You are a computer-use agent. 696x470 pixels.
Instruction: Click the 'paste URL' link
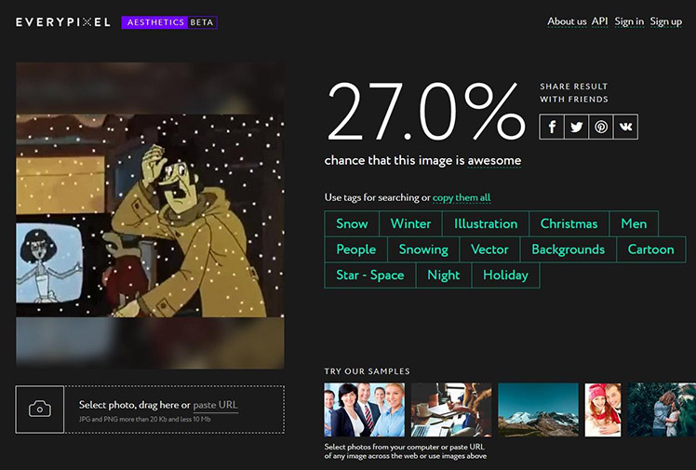click(x=216, y=405)
